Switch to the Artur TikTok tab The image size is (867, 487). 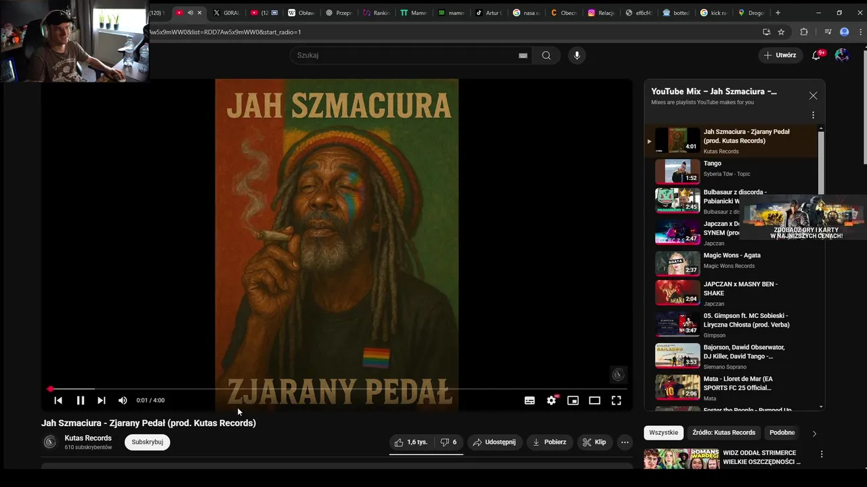coord(488,12)
